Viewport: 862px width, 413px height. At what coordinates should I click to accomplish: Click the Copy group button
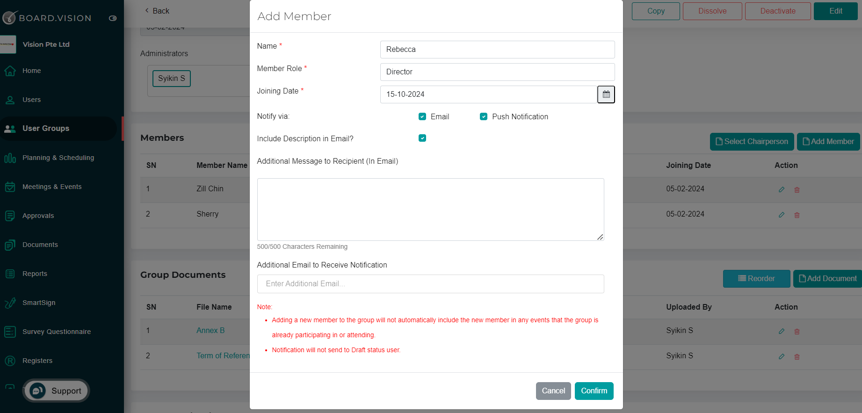click(656, 11)
